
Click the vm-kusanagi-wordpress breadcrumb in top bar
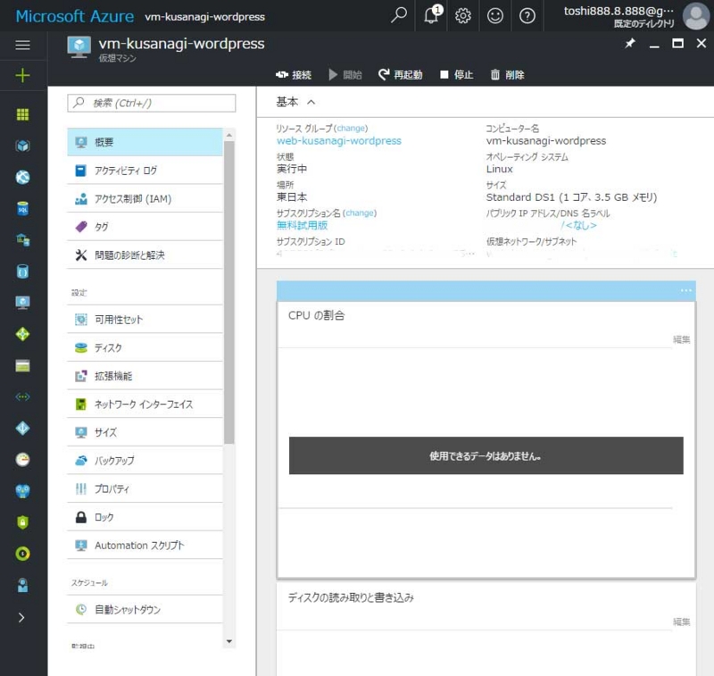point(205,17)
